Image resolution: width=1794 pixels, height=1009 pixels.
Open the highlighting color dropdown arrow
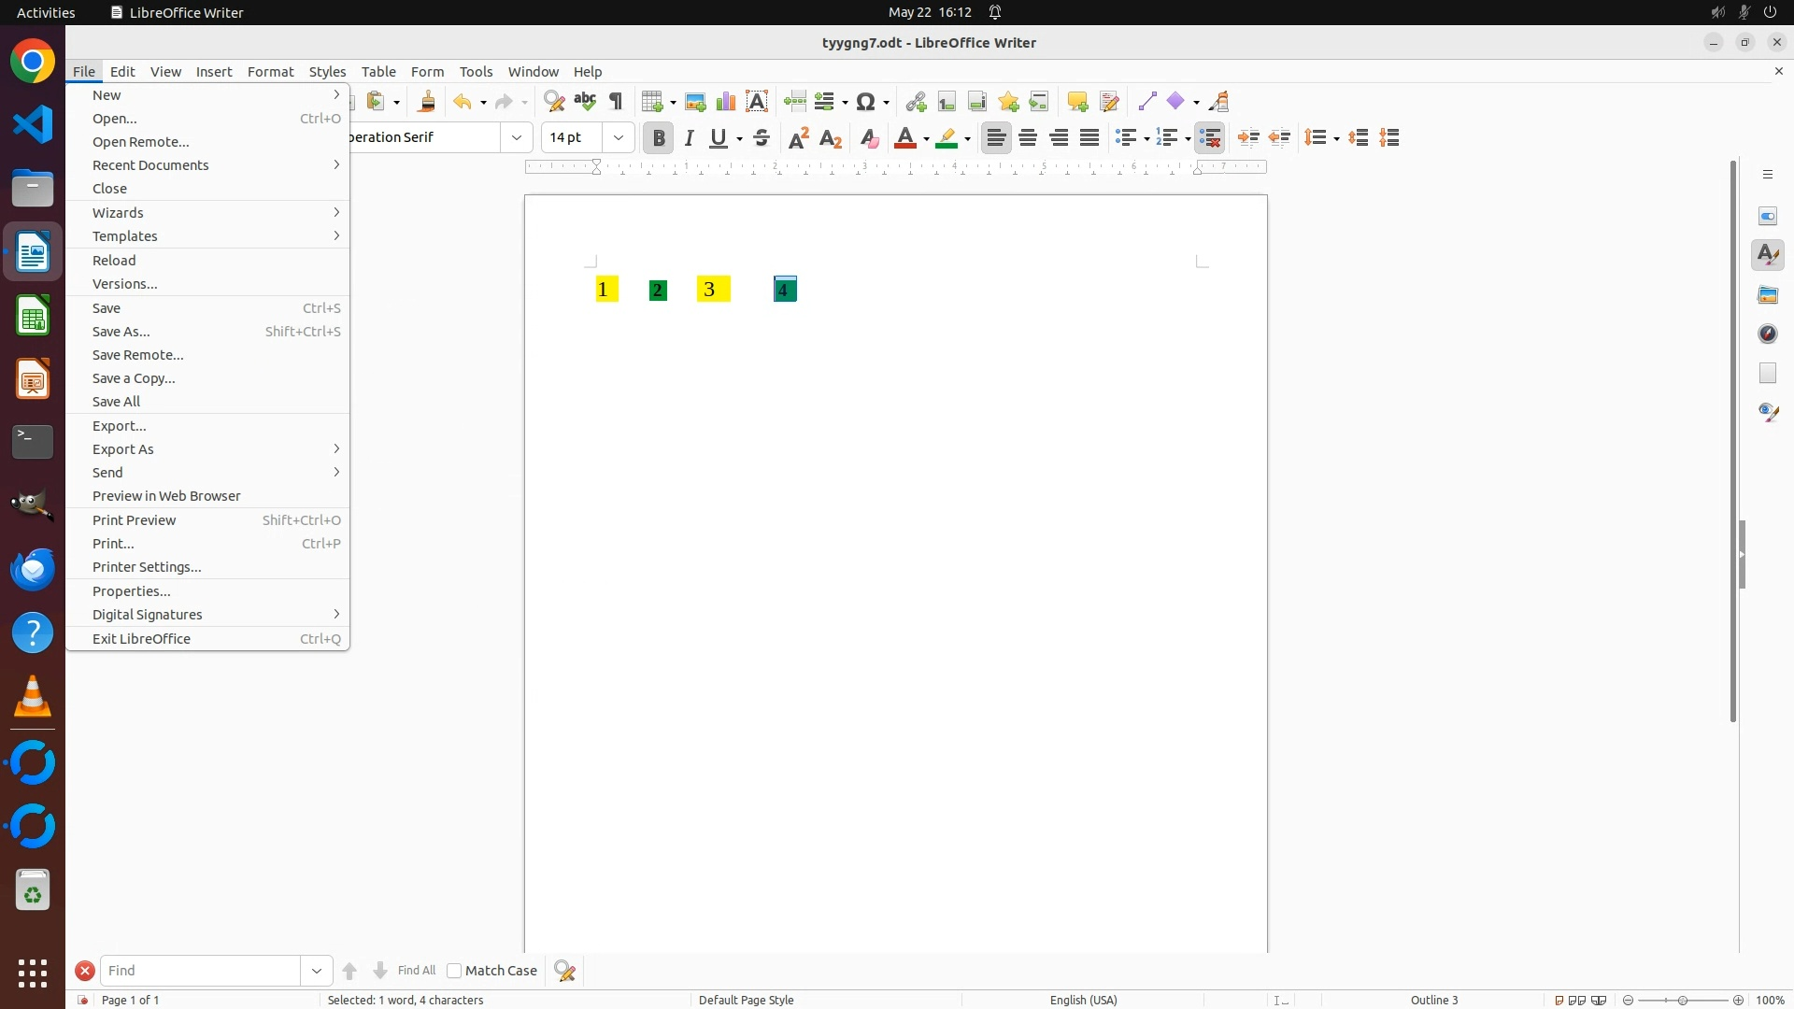tap(968, 139)
